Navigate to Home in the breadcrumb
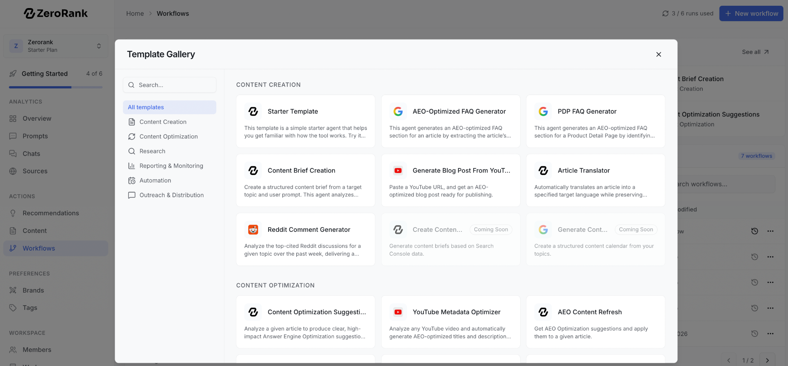The width and height of the screenshot is (788, 366). click(135, 13)
